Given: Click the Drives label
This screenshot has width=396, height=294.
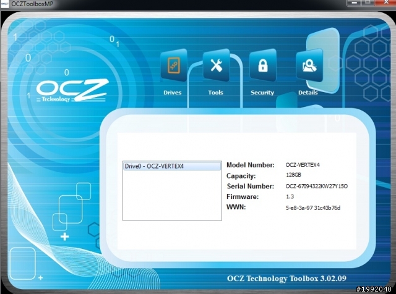Looking at the screenshot, I should (x=173, y=93).
